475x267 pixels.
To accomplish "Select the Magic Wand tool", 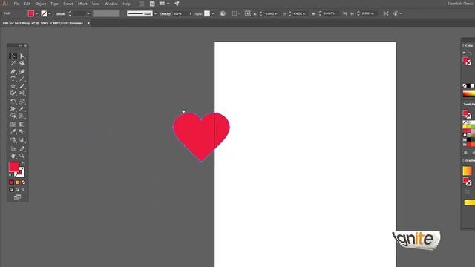I will [x=13, y=63].
